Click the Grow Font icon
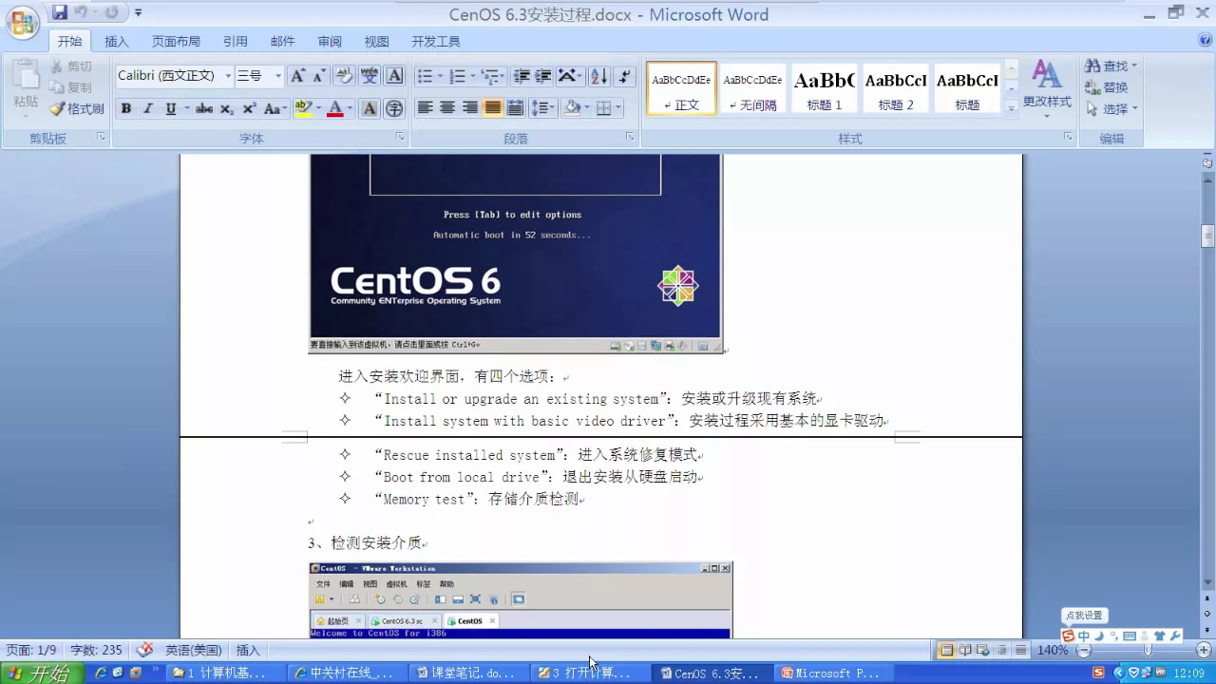This screenshot has height=684, width=1216. 297,76
